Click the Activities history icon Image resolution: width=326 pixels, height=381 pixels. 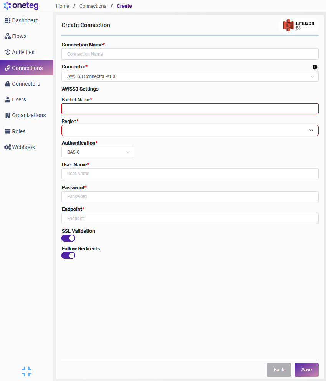(7, 52)
